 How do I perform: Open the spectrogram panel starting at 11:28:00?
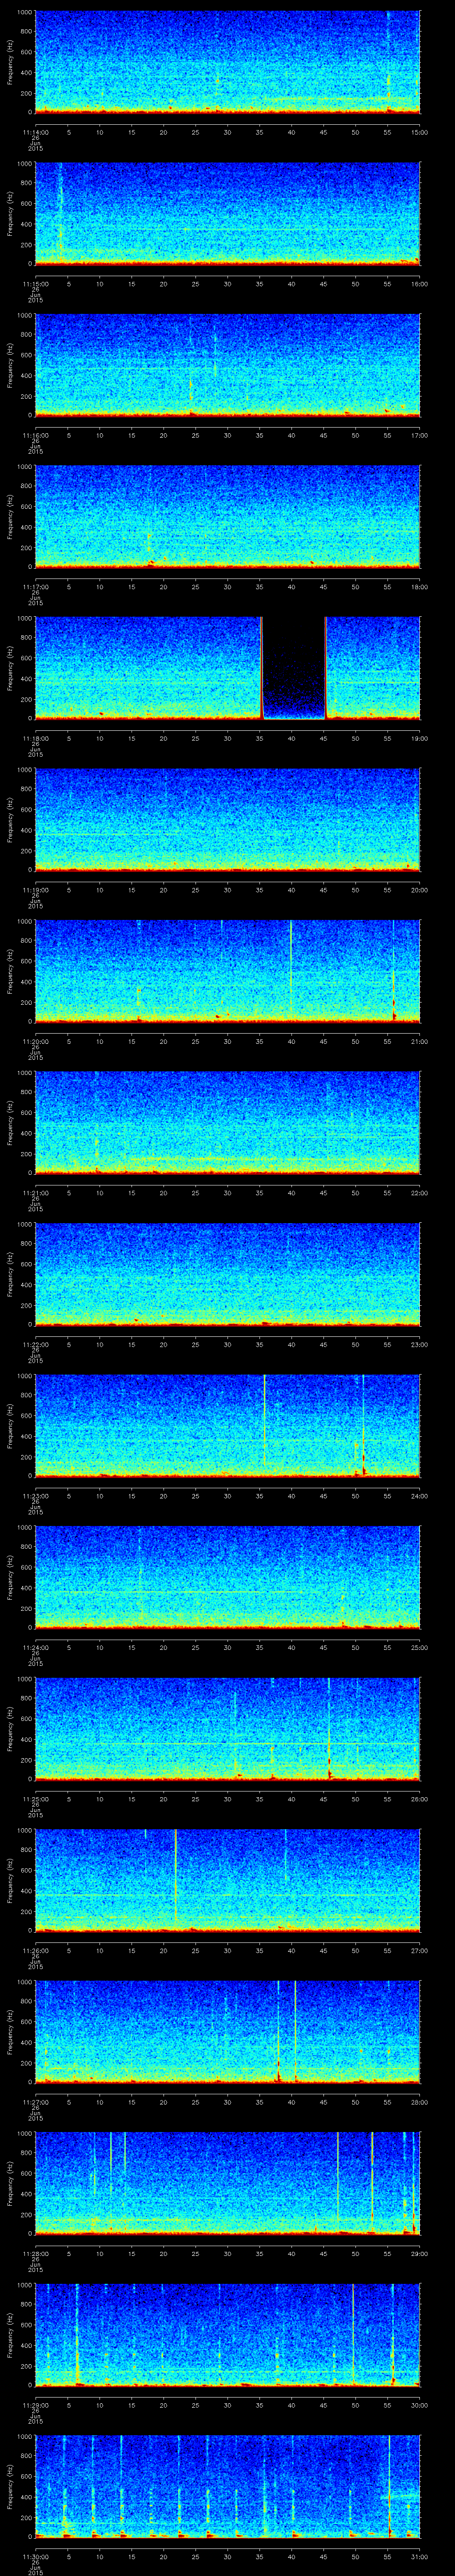[x=227, y=2183]
